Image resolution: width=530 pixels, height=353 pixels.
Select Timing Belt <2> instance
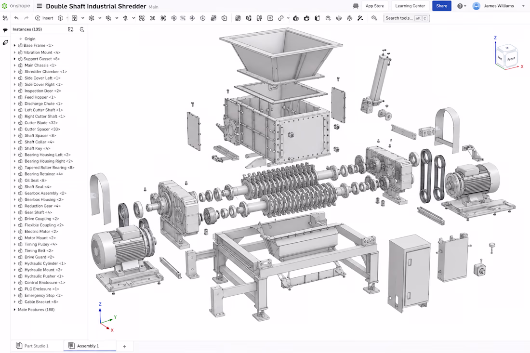click(x=39, y=250)
